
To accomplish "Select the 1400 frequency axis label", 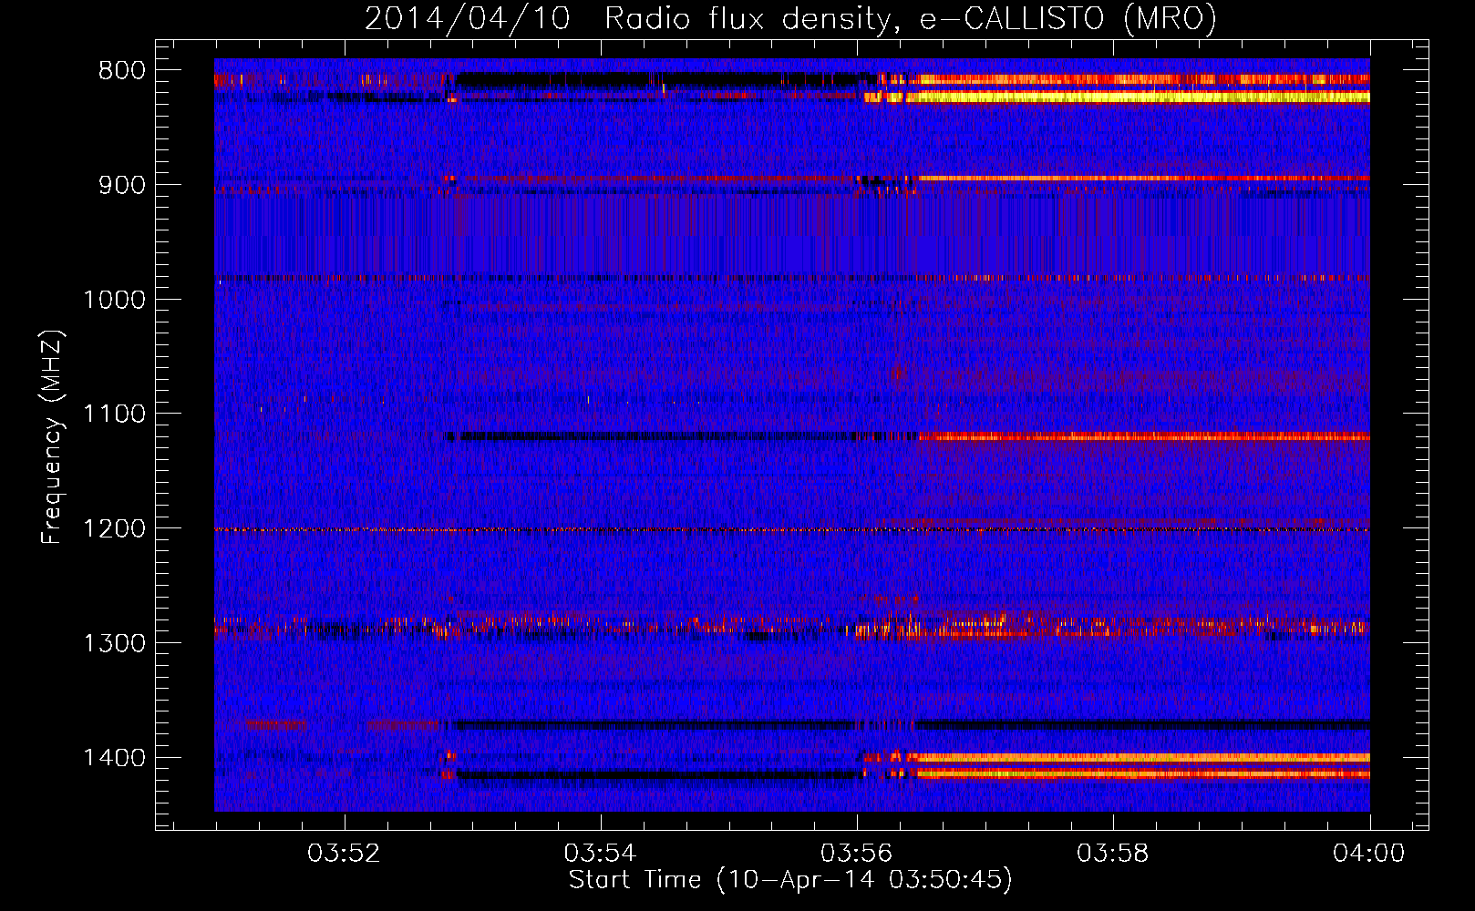I will 114,758.
